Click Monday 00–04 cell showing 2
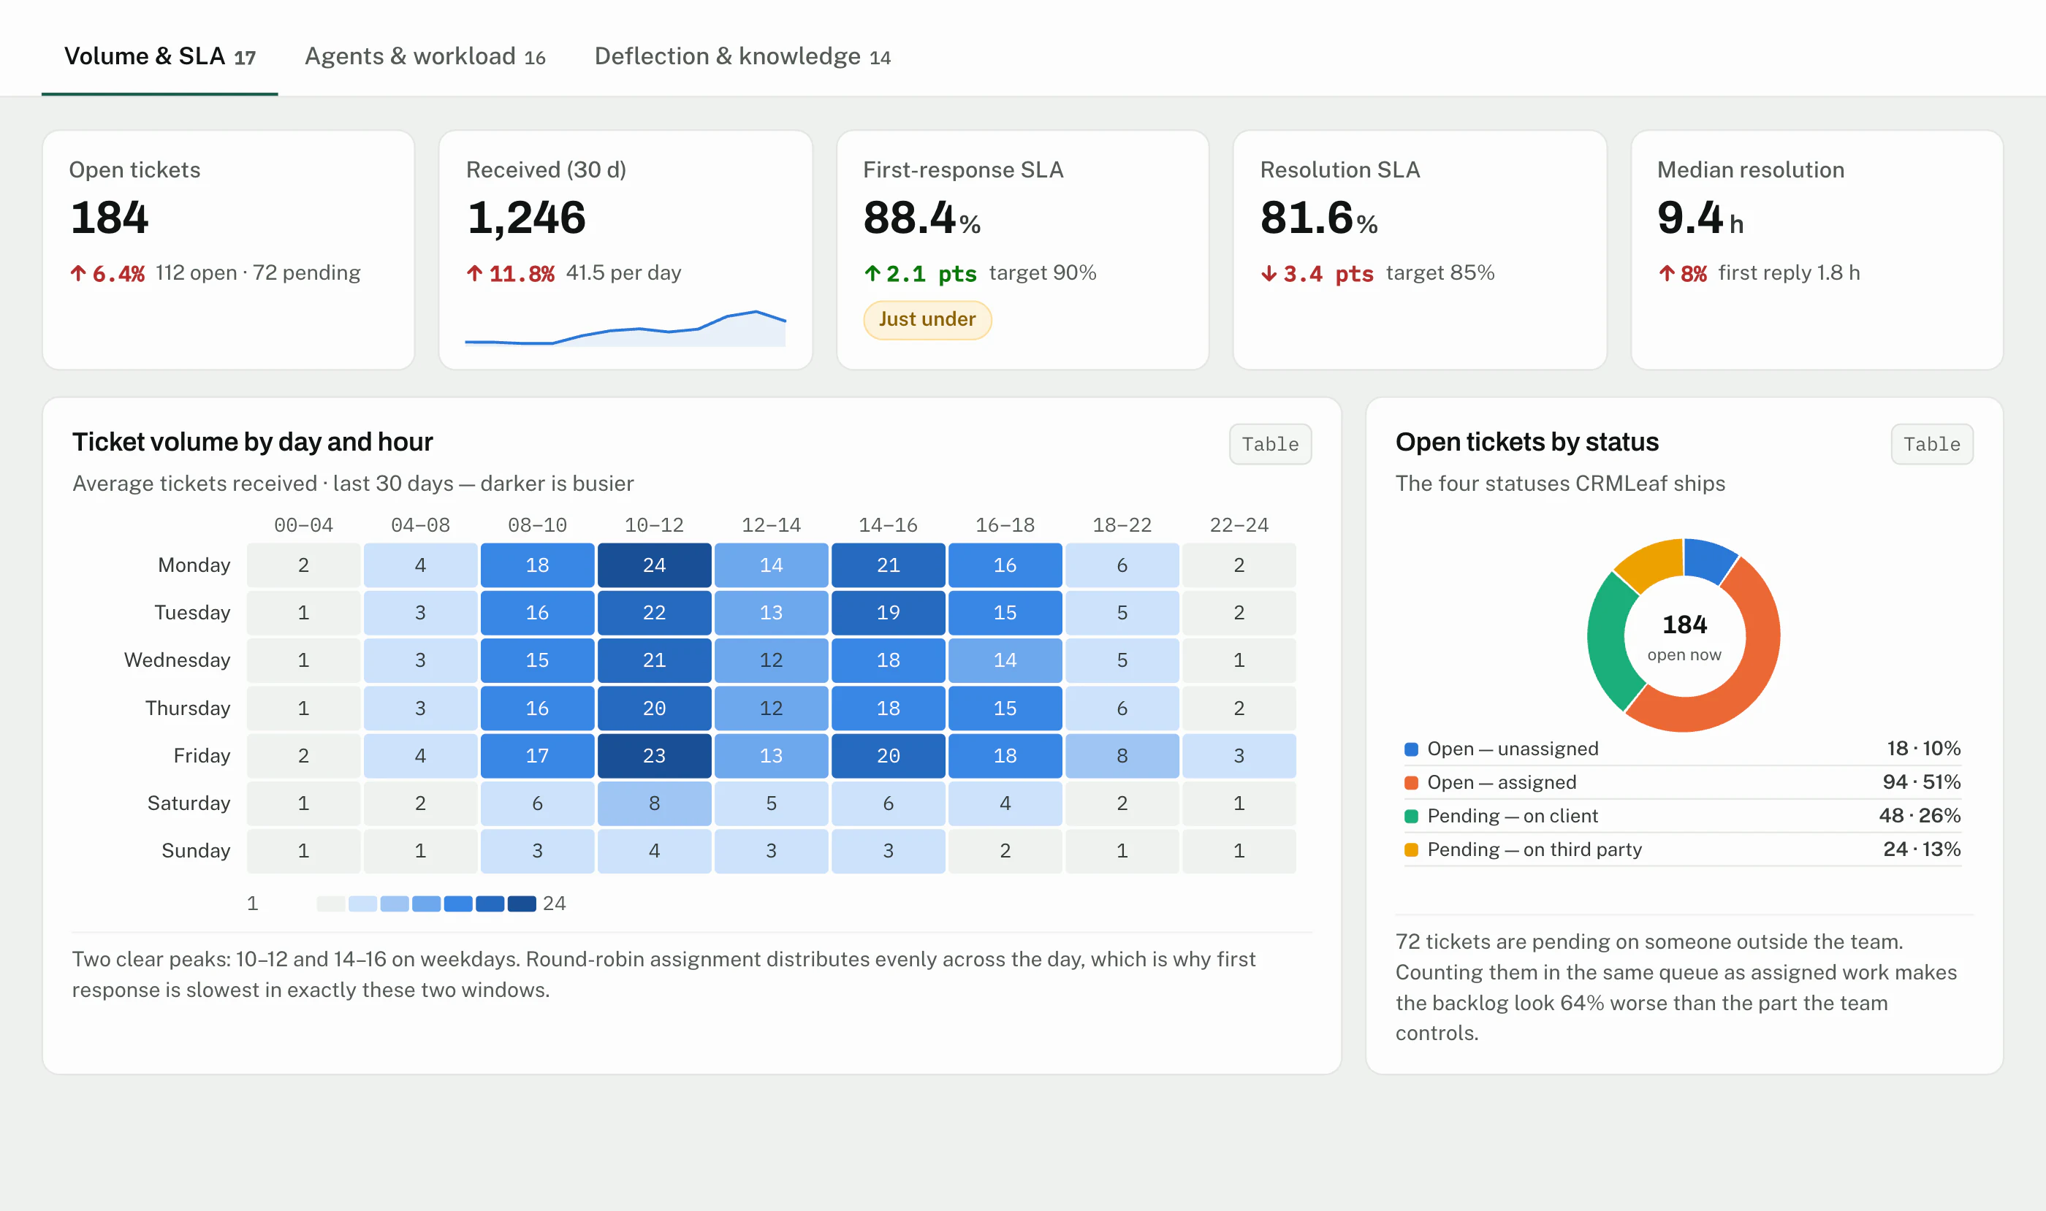 pos(303,565)
